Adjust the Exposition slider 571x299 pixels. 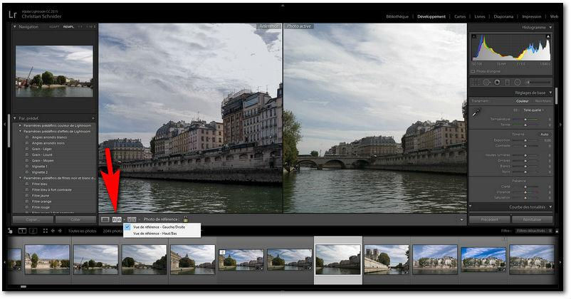pyautogui.click(x=525, y=140)
